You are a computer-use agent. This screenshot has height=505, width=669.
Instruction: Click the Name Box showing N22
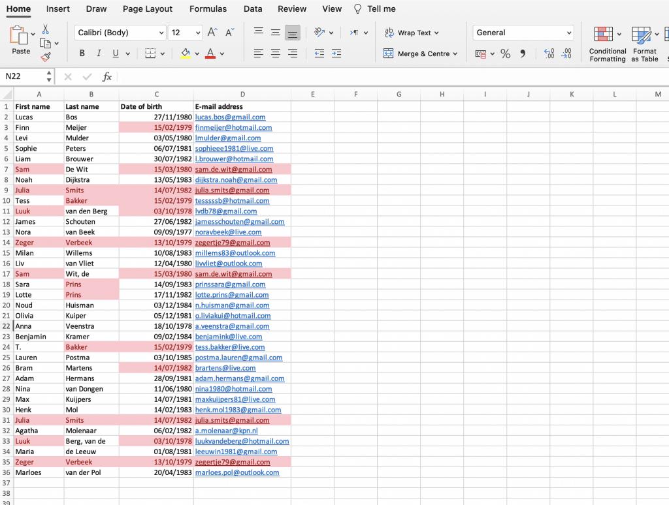click(x=26, y=76)
